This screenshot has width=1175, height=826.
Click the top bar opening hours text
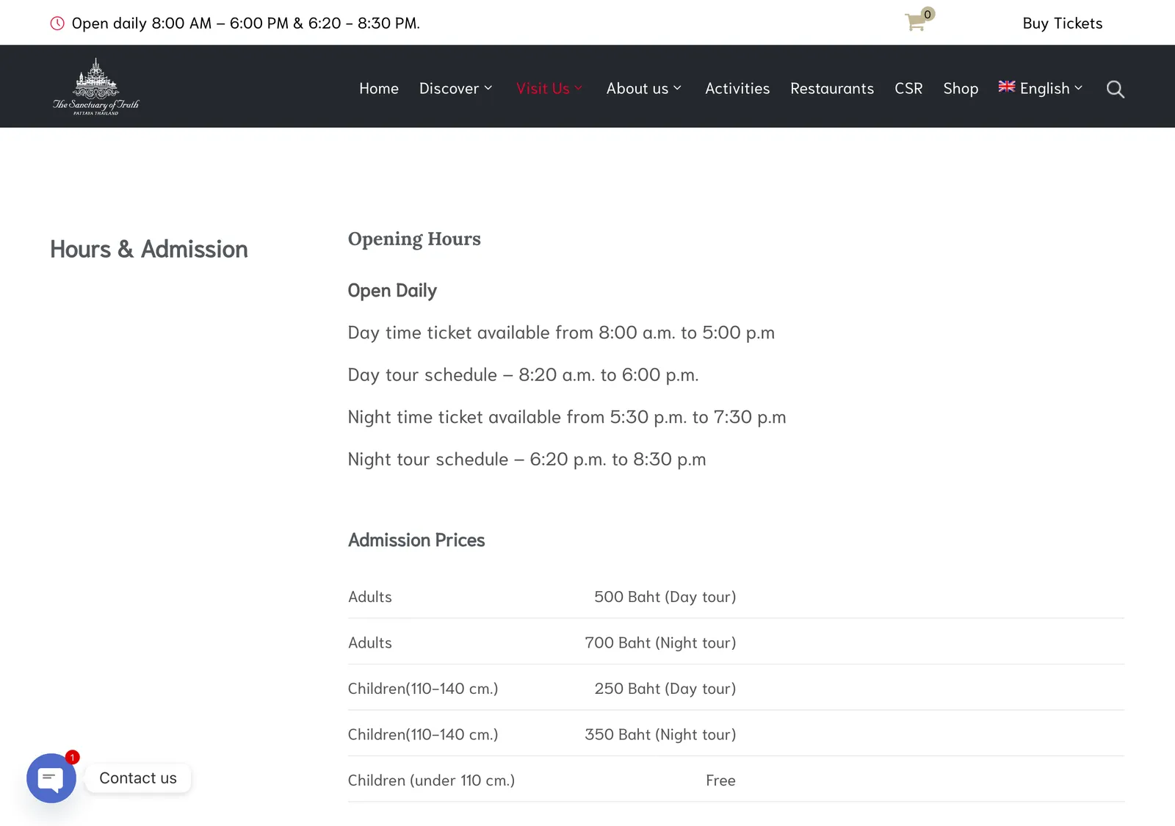click(x=246, y=23)
